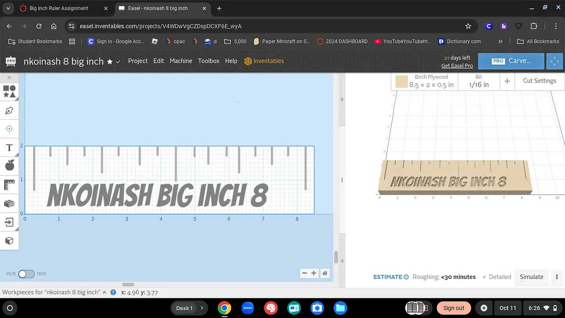The image size is (565, 318).
Task: Click the ruler app icon in sidebar
Action: pos(9,185)
